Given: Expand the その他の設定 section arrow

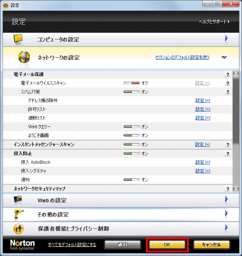Looking at the screenshot, I should (x=226, y=213).
